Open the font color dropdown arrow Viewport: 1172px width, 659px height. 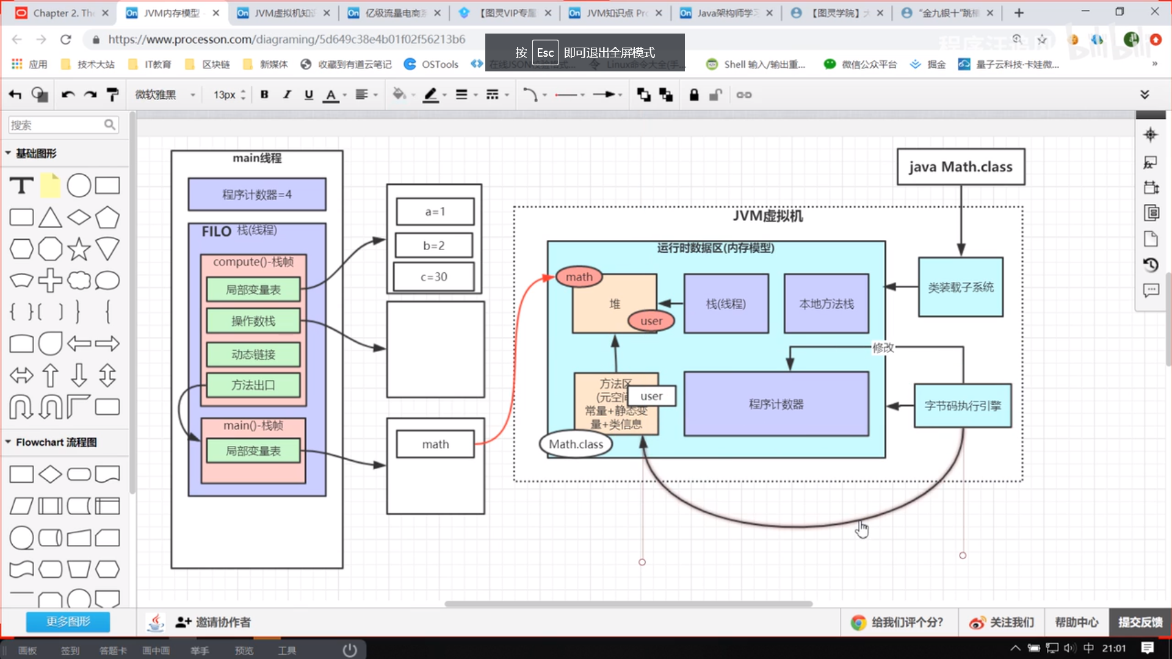(x=345, y=95)
